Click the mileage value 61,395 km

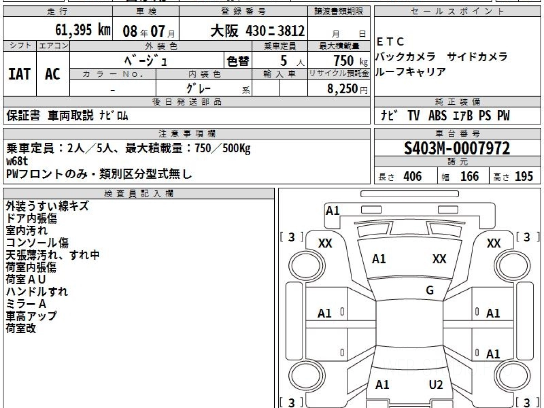click(83, 30)
